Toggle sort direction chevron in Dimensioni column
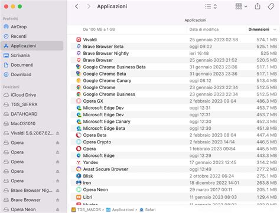The width and height of the screenshot is (280, 213). pyautogui.click(x=275, y=30)
